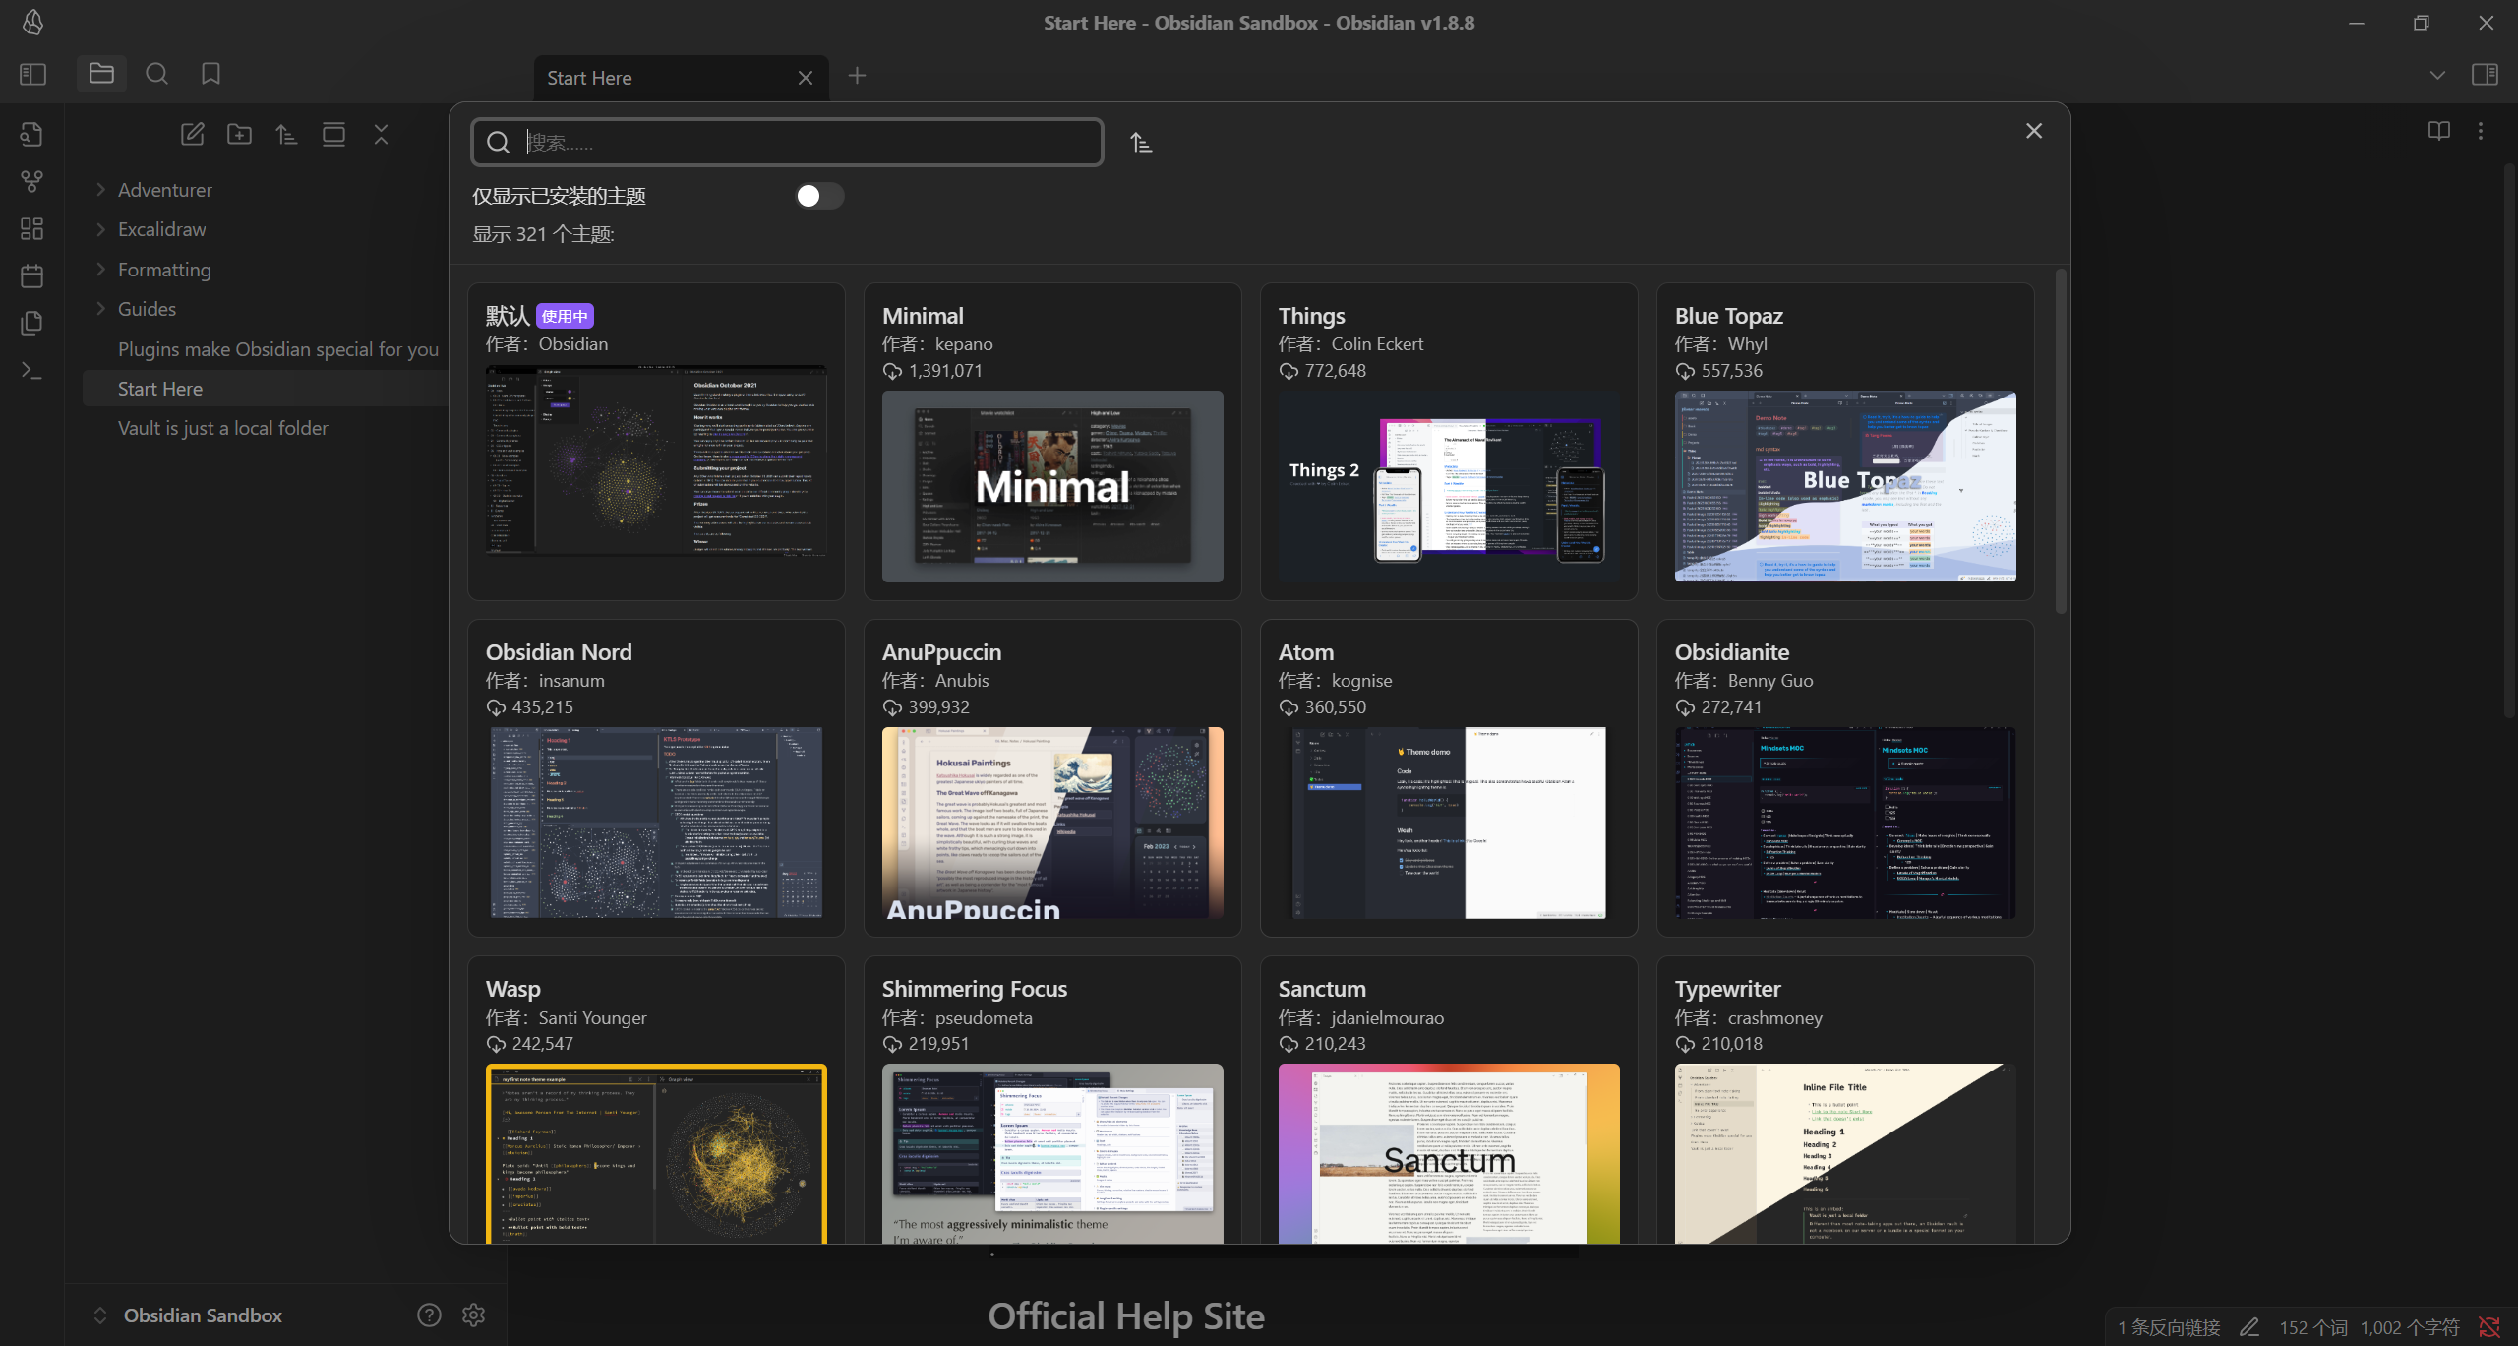Click the theme list vertical scrollbar
The height and width of the screenshot is (1346, 2518).
[2061, 443]
